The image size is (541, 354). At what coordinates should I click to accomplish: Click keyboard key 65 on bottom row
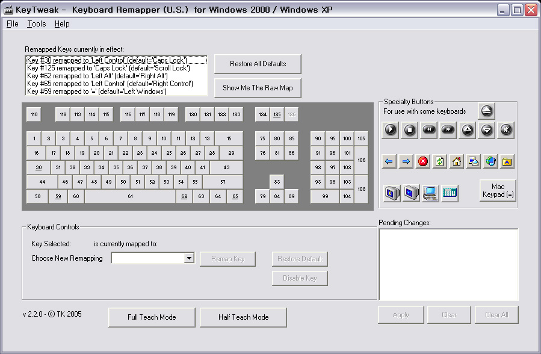[235, 196]
